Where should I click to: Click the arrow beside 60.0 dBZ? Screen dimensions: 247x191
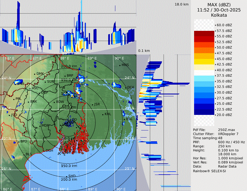pyautogui.click(x=216, y=25)
